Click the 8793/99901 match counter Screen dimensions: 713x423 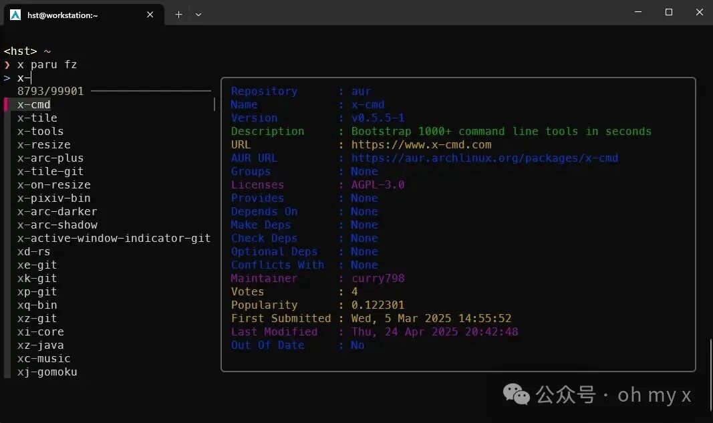click(x=51, y=91)
